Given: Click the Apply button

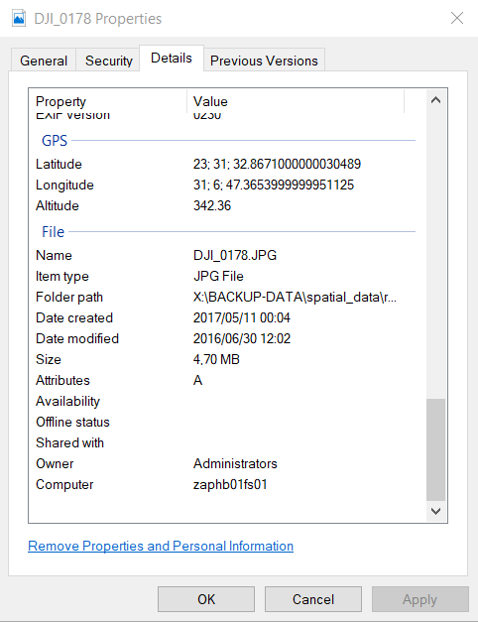Looking at the screenshot, I should click(x=419, y=599).
